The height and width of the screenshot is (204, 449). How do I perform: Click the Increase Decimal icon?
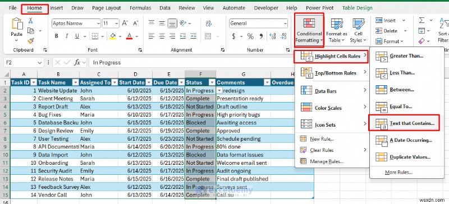pos(273,36)
